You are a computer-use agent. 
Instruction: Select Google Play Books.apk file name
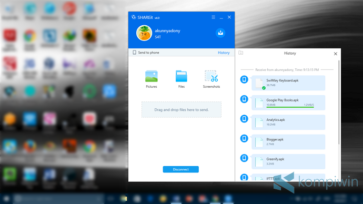283,100
